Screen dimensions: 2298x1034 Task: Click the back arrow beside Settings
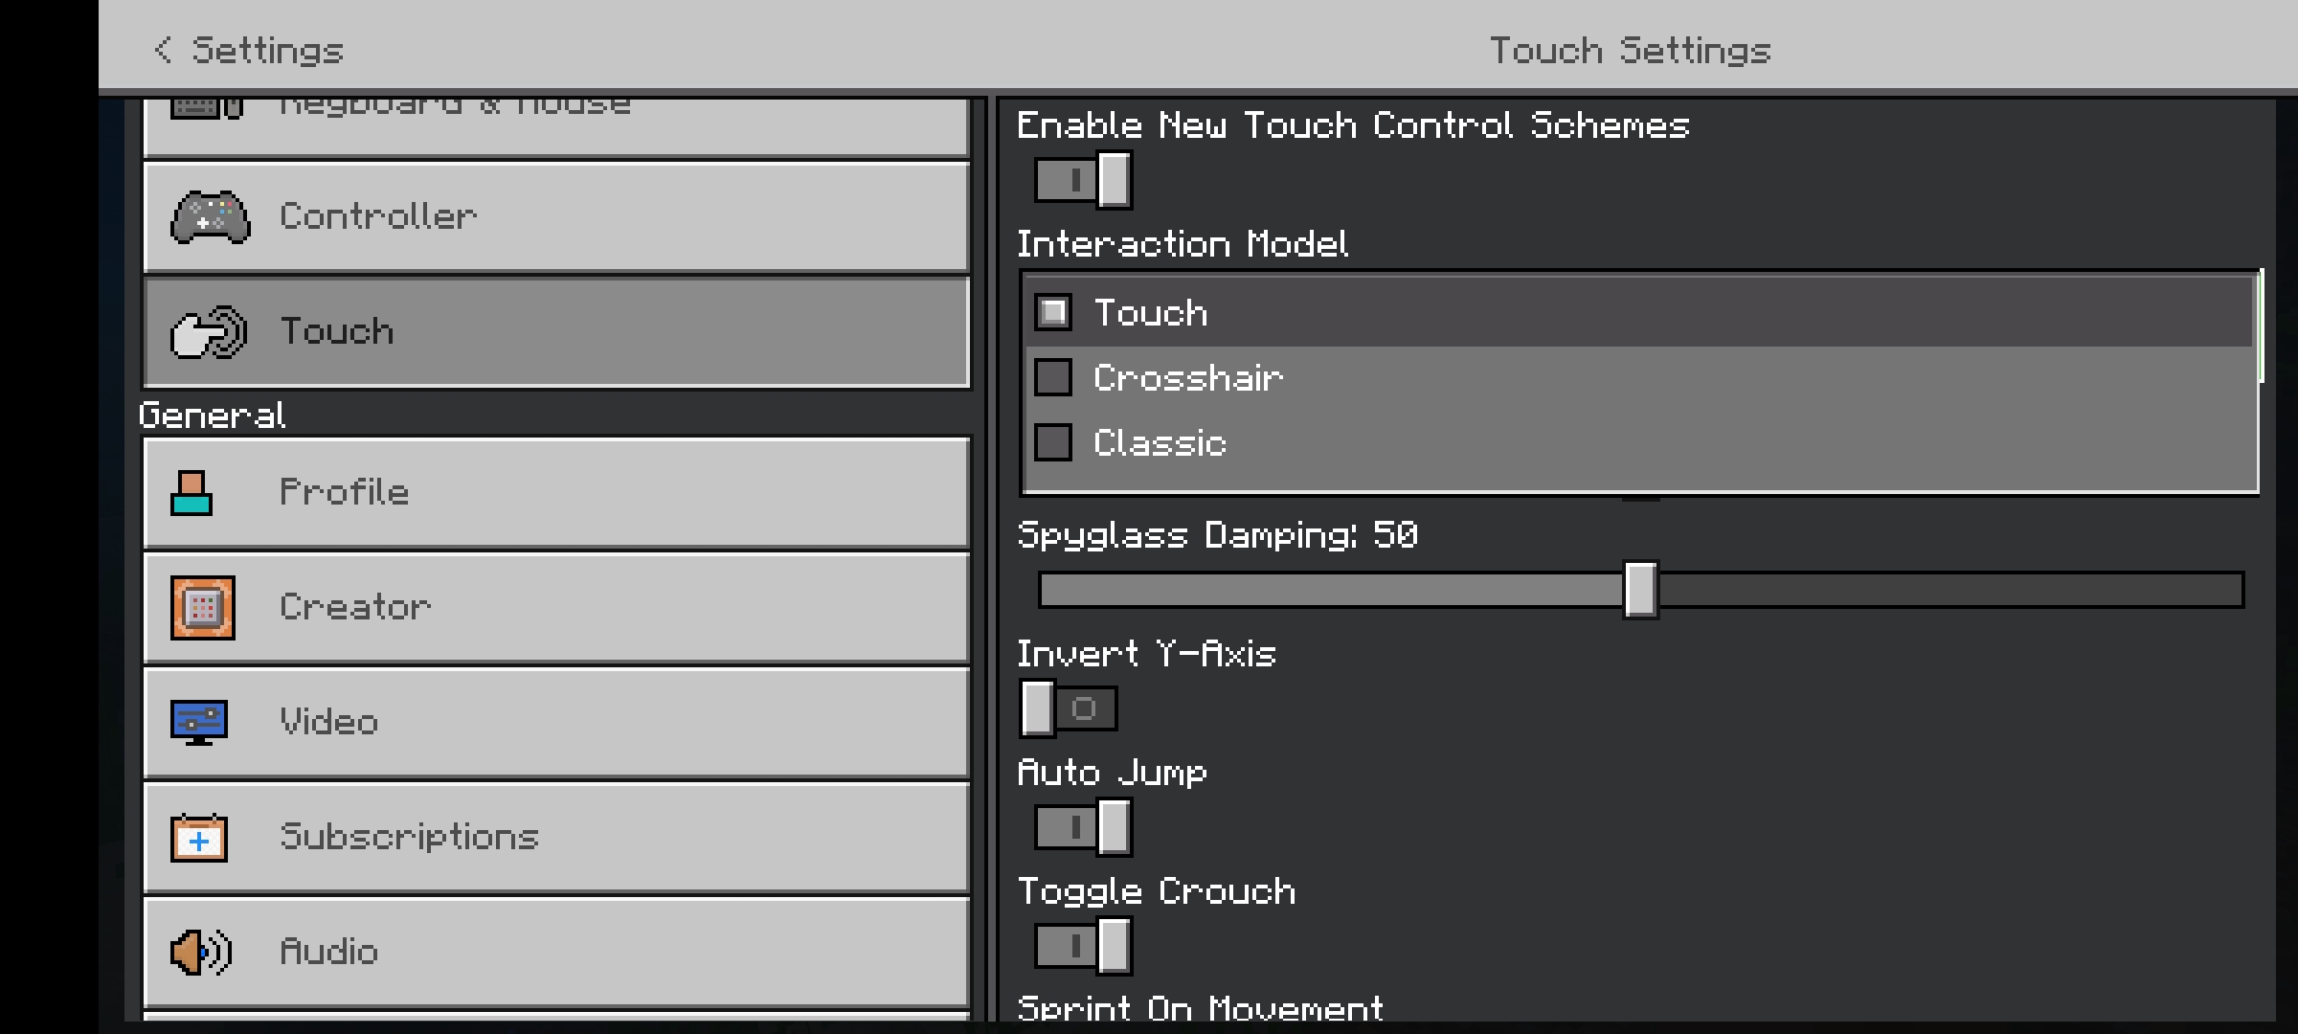click(163, 50)
